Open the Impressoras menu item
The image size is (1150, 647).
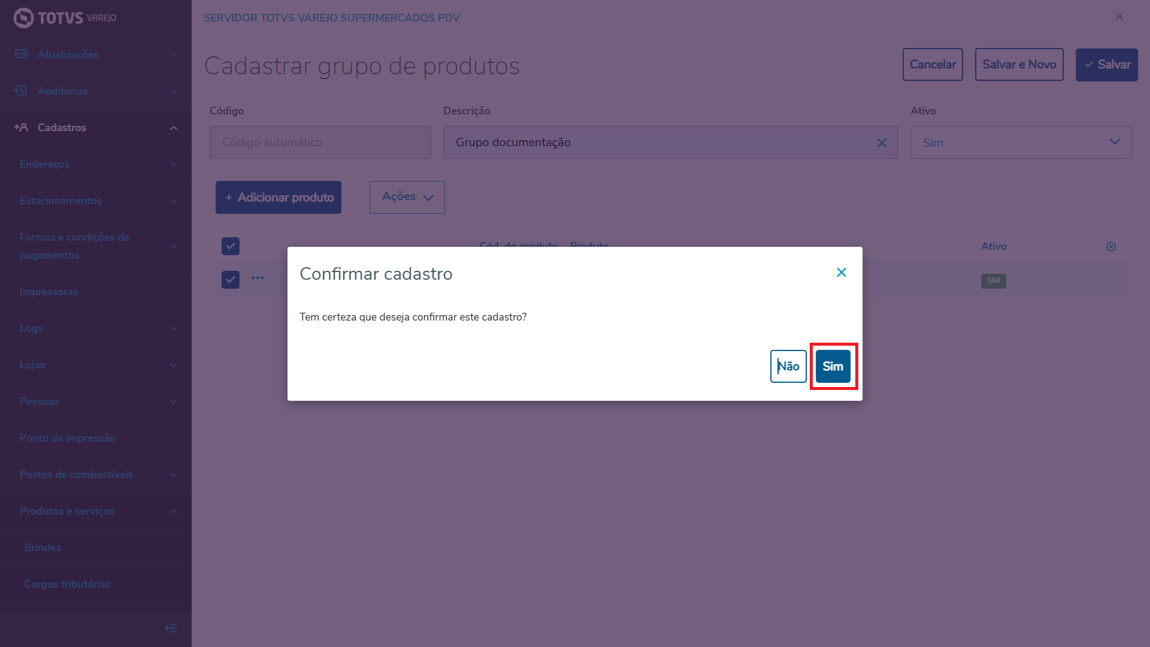point(49,292)
